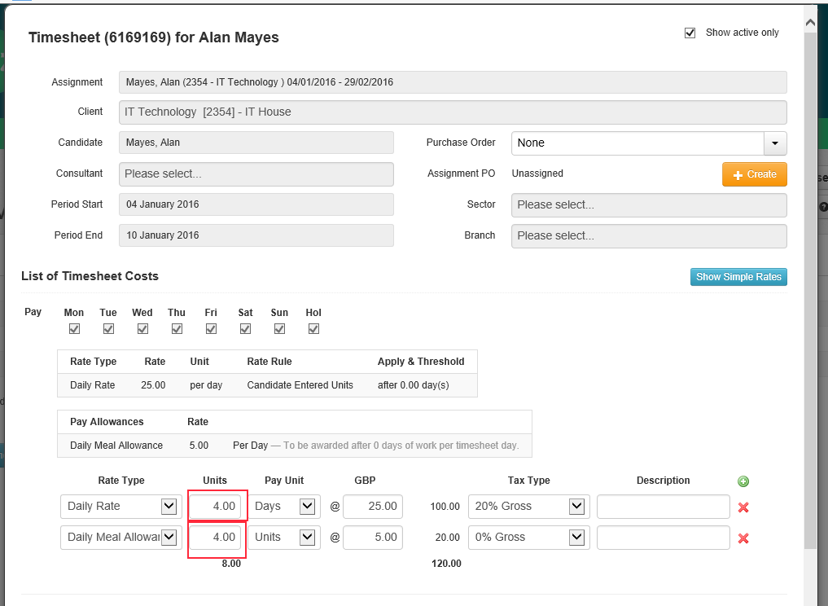This screenshot has width=828, height=606.
Task: Toggle the Thu pay checkbox
Action: (177, 329)
